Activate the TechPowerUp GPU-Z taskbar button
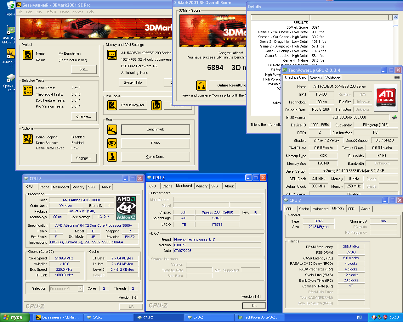Viewport: 403px width, 322px height. coord(259,318)
